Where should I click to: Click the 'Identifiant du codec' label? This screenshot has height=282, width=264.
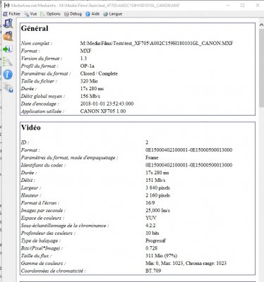[43, 165]
